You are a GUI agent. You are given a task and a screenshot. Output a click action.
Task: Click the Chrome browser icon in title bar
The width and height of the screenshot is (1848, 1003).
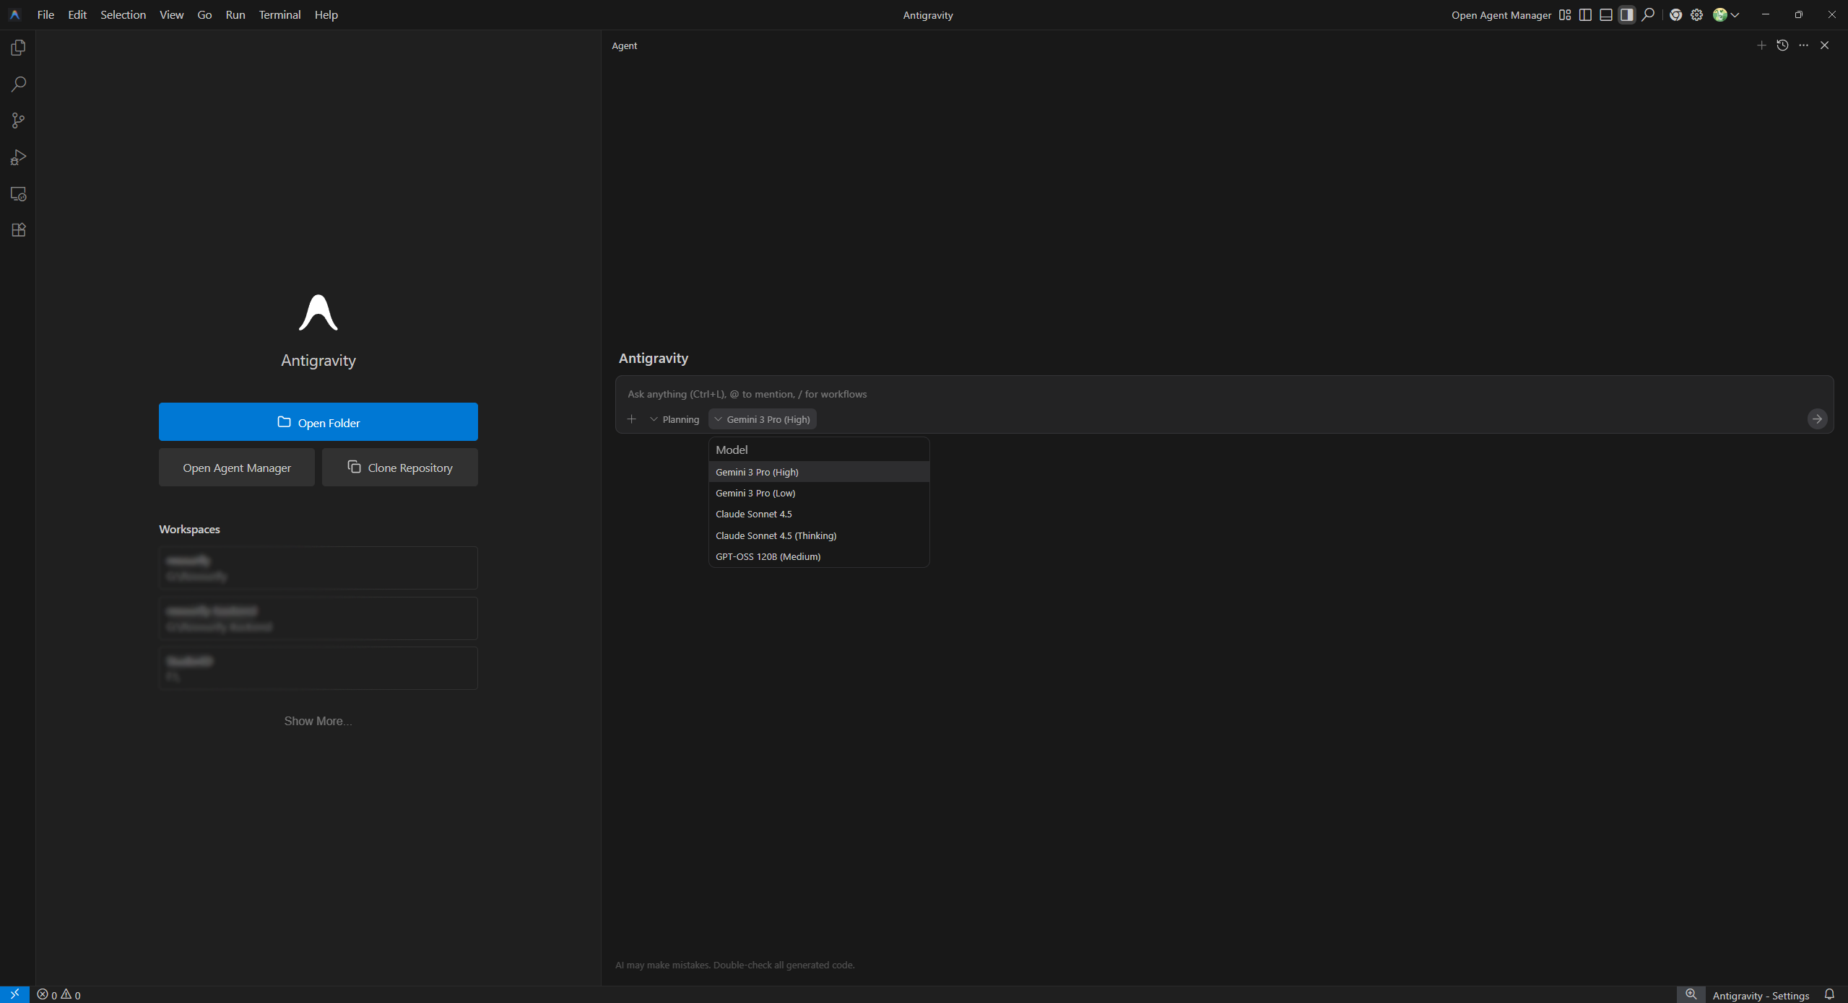coord(1676,15)
